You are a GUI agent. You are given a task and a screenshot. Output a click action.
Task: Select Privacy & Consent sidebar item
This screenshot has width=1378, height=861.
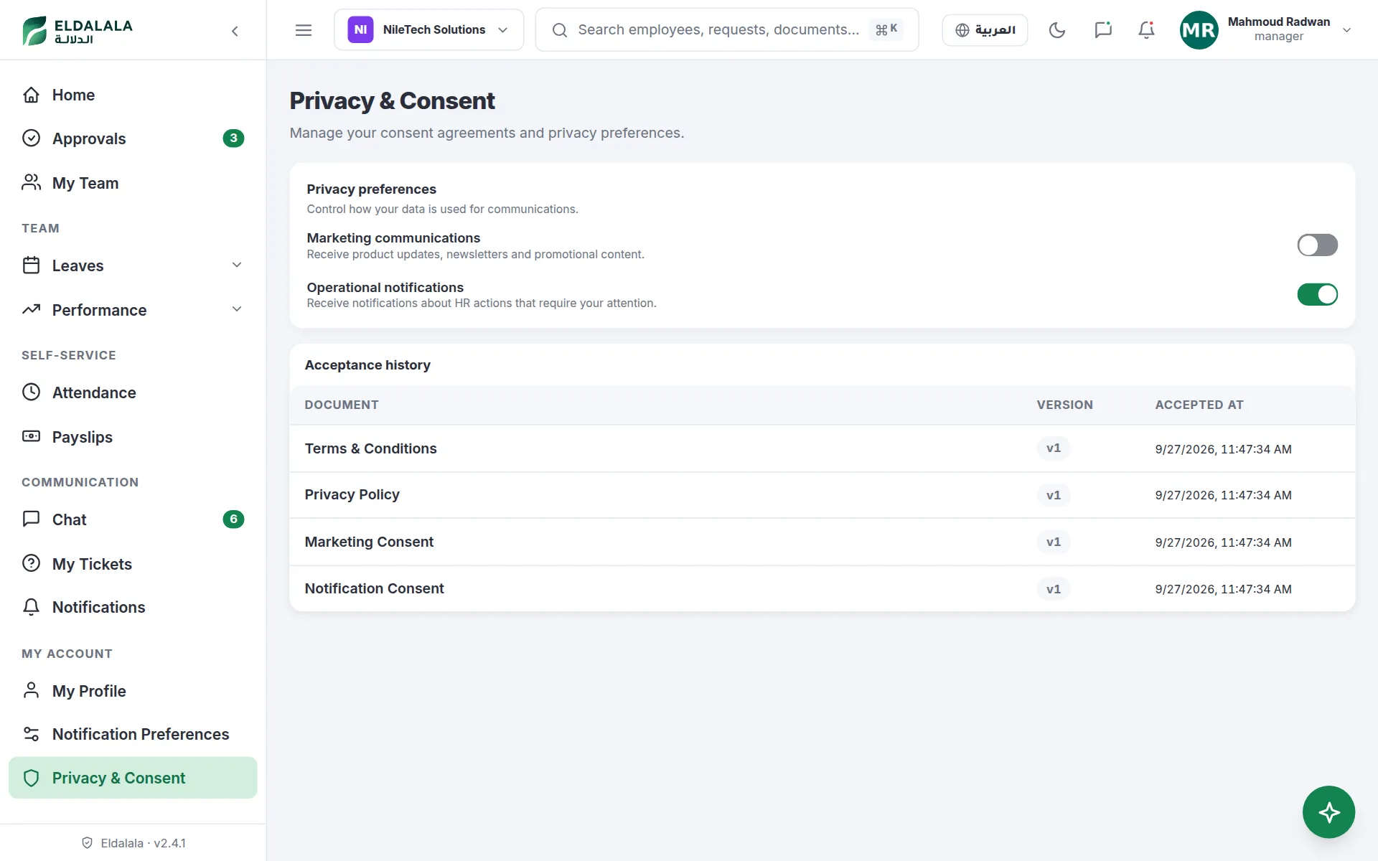(x=133, y=778)
